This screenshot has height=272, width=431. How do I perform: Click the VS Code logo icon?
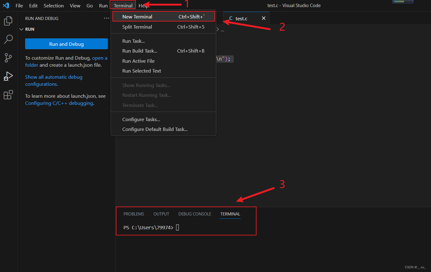[x=6, y=6]
